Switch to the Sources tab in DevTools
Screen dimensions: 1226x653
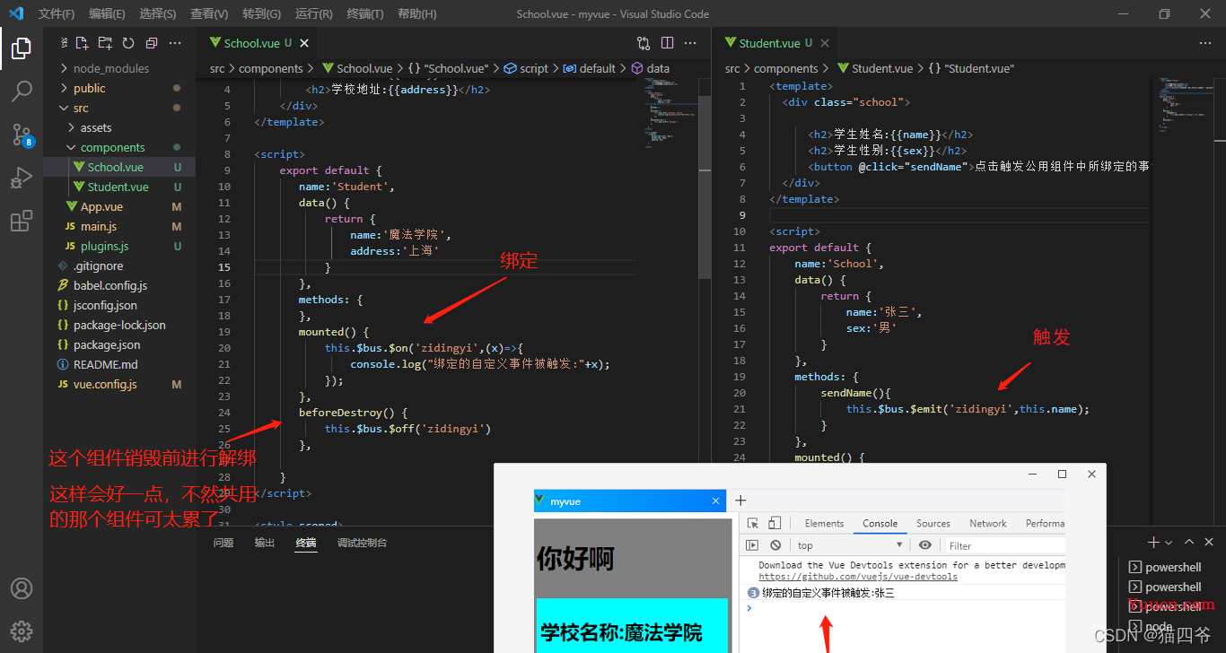(x=933, y=523)
